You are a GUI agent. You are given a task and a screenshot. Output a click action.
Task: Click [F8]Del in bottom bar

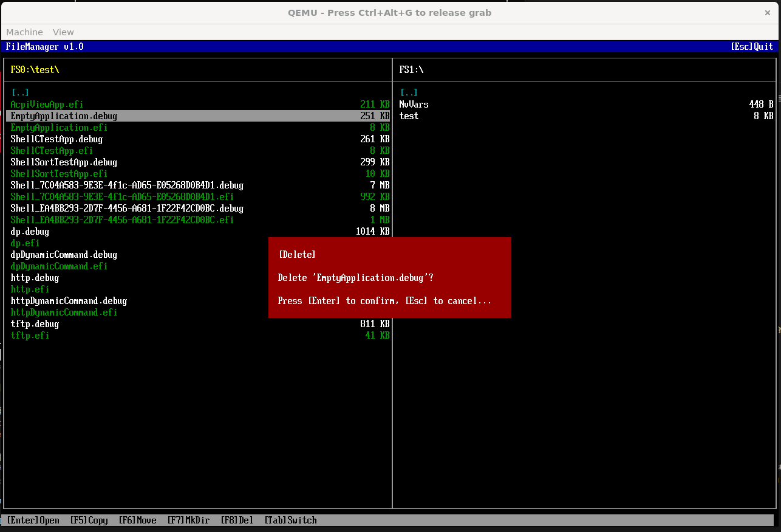pos(237,520)
